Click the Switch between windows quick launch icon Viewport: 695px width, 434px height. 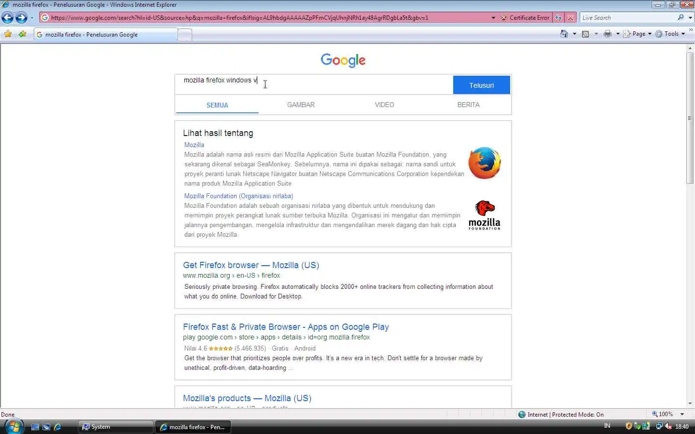(46, 427)
